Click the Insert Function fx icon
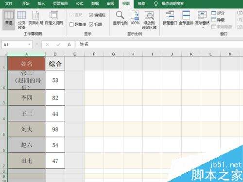 click(x=69, y=45)
